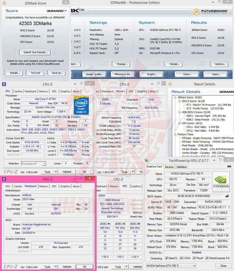
Task: Select the Pixel Shader 2548.200 fps row
Action: (x=197, y=145)
